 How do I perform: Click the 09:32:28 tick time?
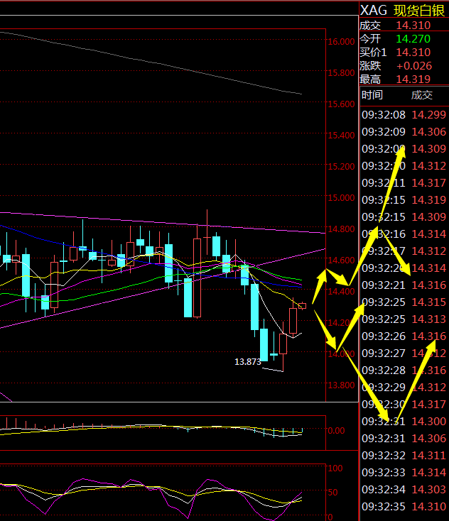coord(384,371)
